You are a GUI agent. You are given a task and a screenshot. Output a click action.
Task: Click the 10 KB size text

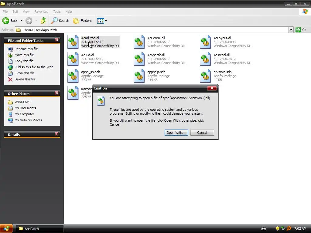click(x=217, y=80)
